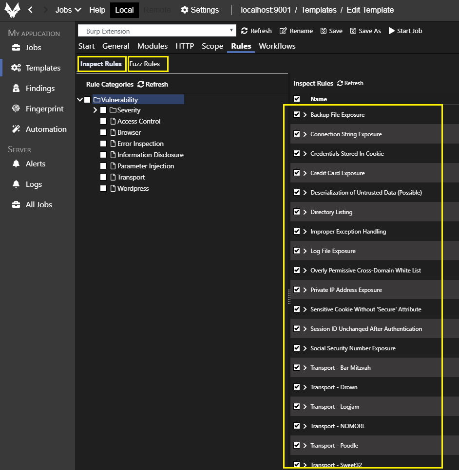This screenshot has width=459, height=470.
Task: Click the All Jobs briefcase icon
Action: coord(16,204)
